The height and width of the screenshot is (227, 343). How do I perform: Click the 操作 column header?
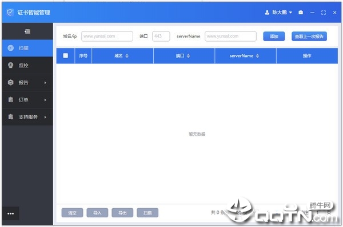[307, 56]
